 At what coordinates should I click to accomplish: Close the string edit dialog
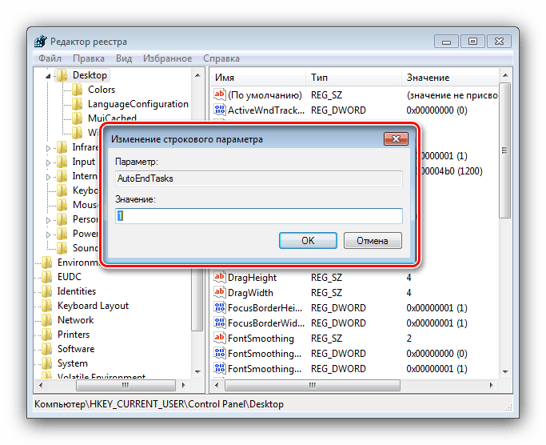click(396, 138)
